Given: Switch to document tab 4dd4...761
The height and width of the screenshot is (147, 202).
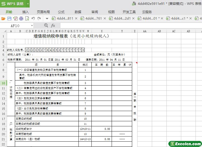Looking at the screenshot, I should [x=91, y=19].
